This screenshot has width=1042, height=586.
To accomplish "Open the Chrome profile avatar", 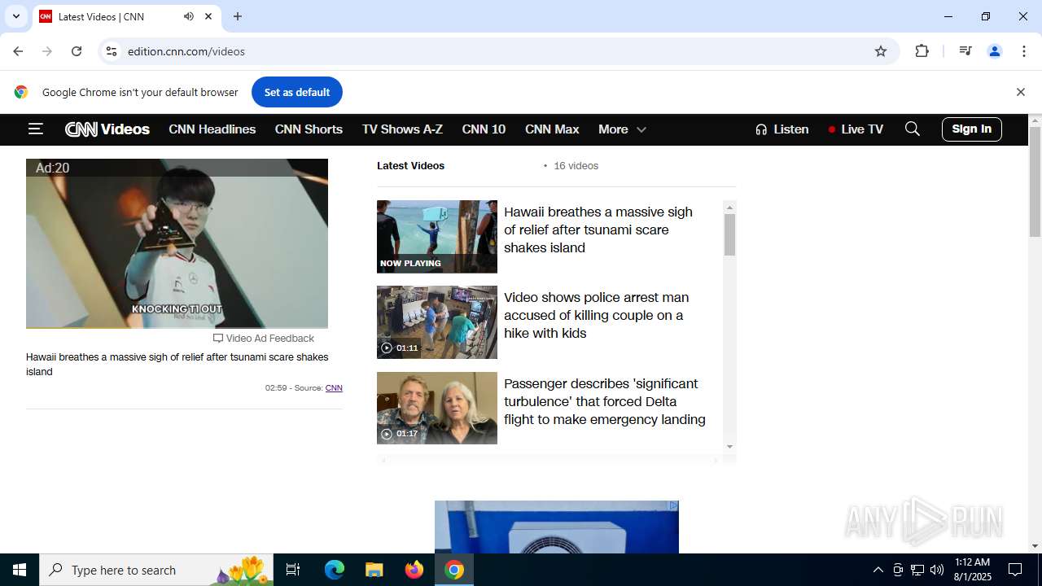I will pyautogui.click(x=995, y=51).
